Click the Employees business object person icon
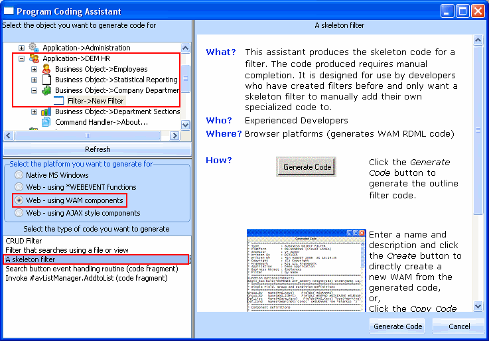Viewport: 489px width, 341px height. (46, 69)
